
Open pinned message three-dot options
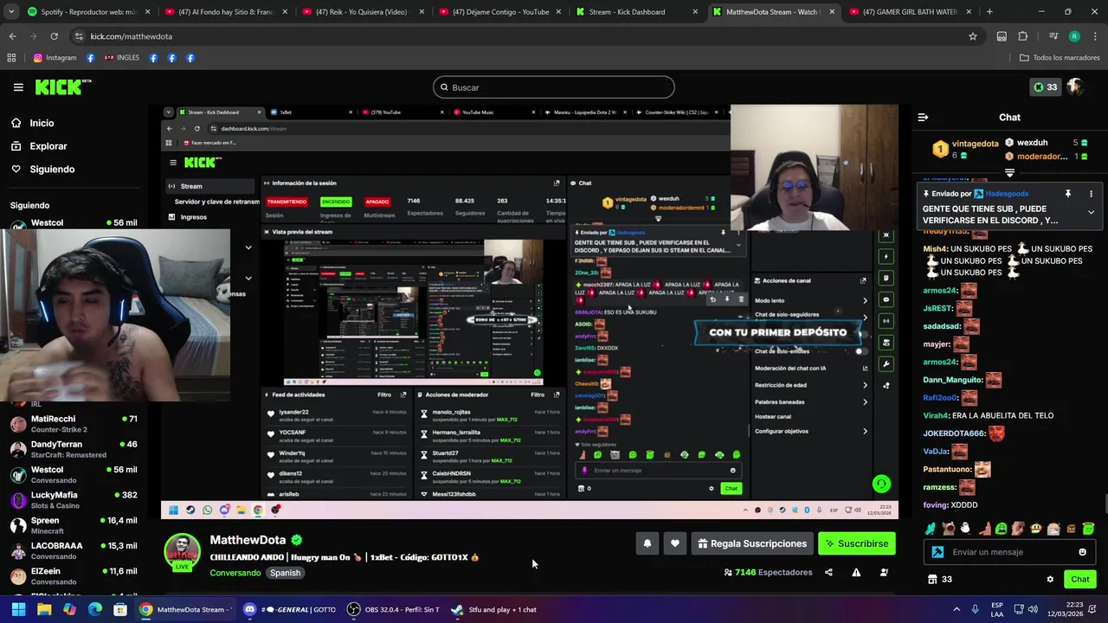[1091, 194]
